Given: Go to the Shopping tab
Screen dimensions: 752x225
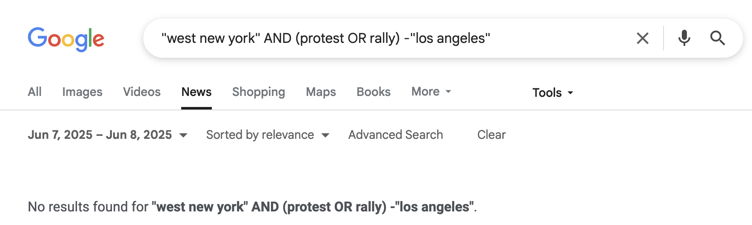Looking at the screenshot, I should point(259,92).
